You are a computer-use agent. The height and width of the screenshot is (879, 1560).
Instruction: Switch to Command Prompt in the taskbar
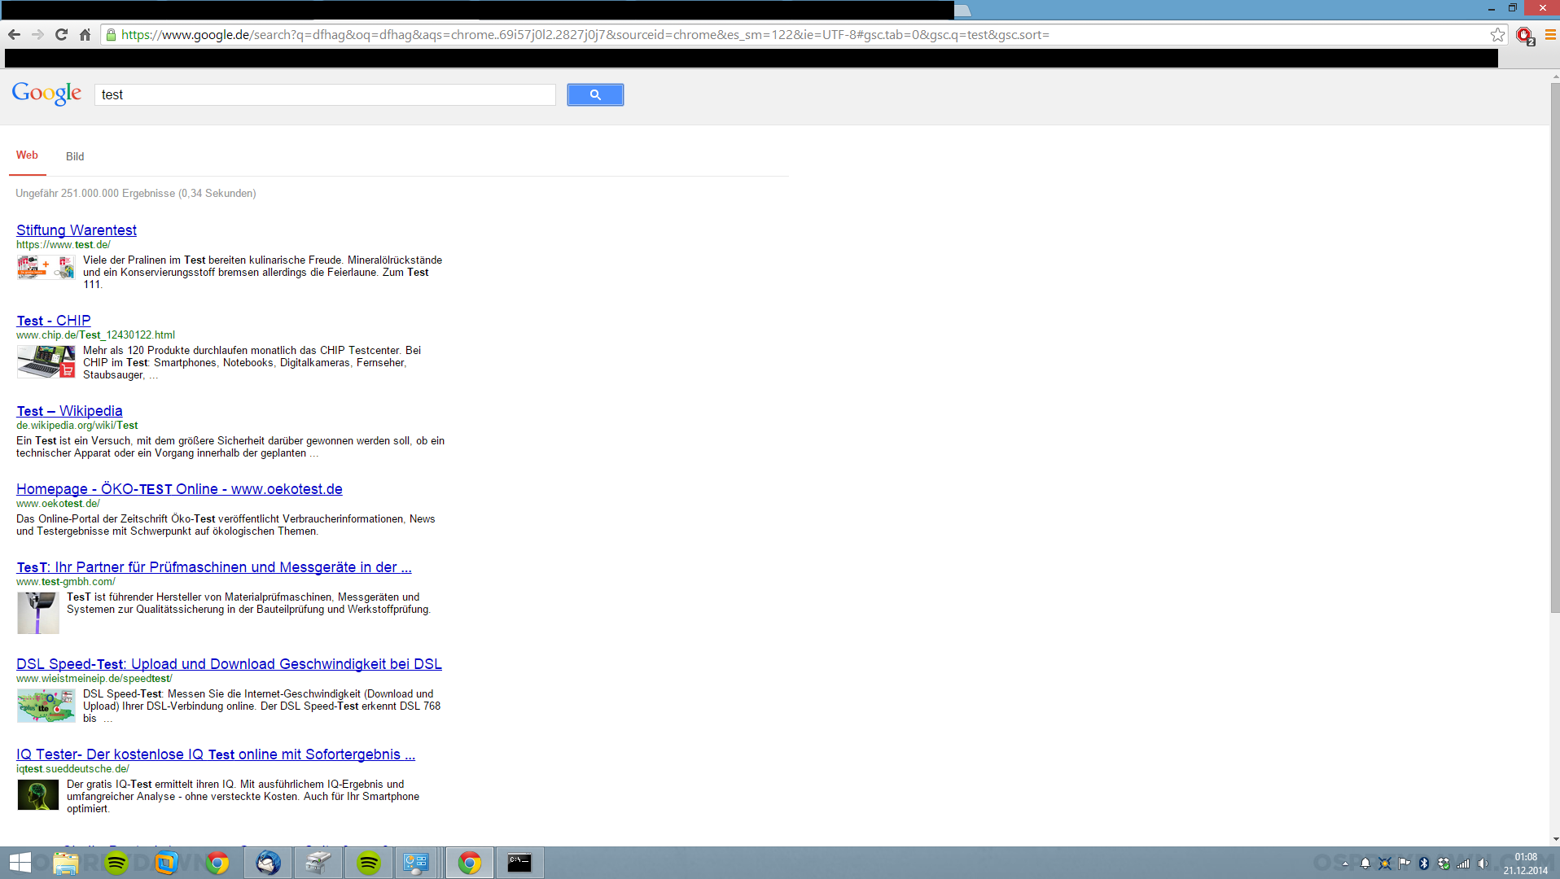[x=519, y=863]
